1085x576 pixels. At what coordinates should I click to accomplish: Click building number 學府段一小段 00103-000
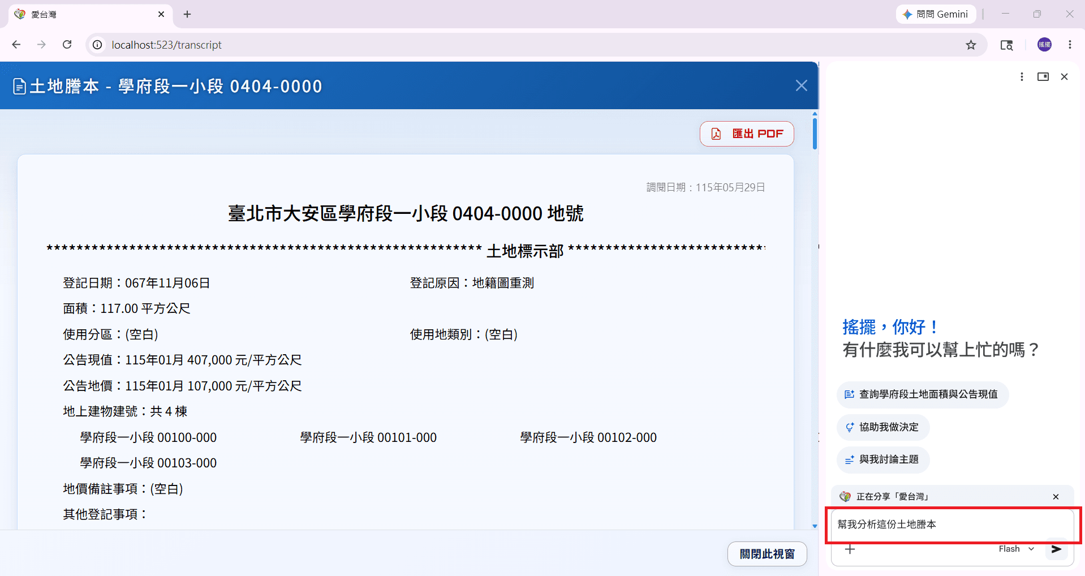(x=148, y=463)
